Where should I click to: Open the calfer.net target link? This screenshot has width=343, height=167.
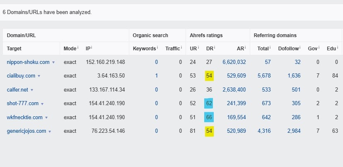17,90
